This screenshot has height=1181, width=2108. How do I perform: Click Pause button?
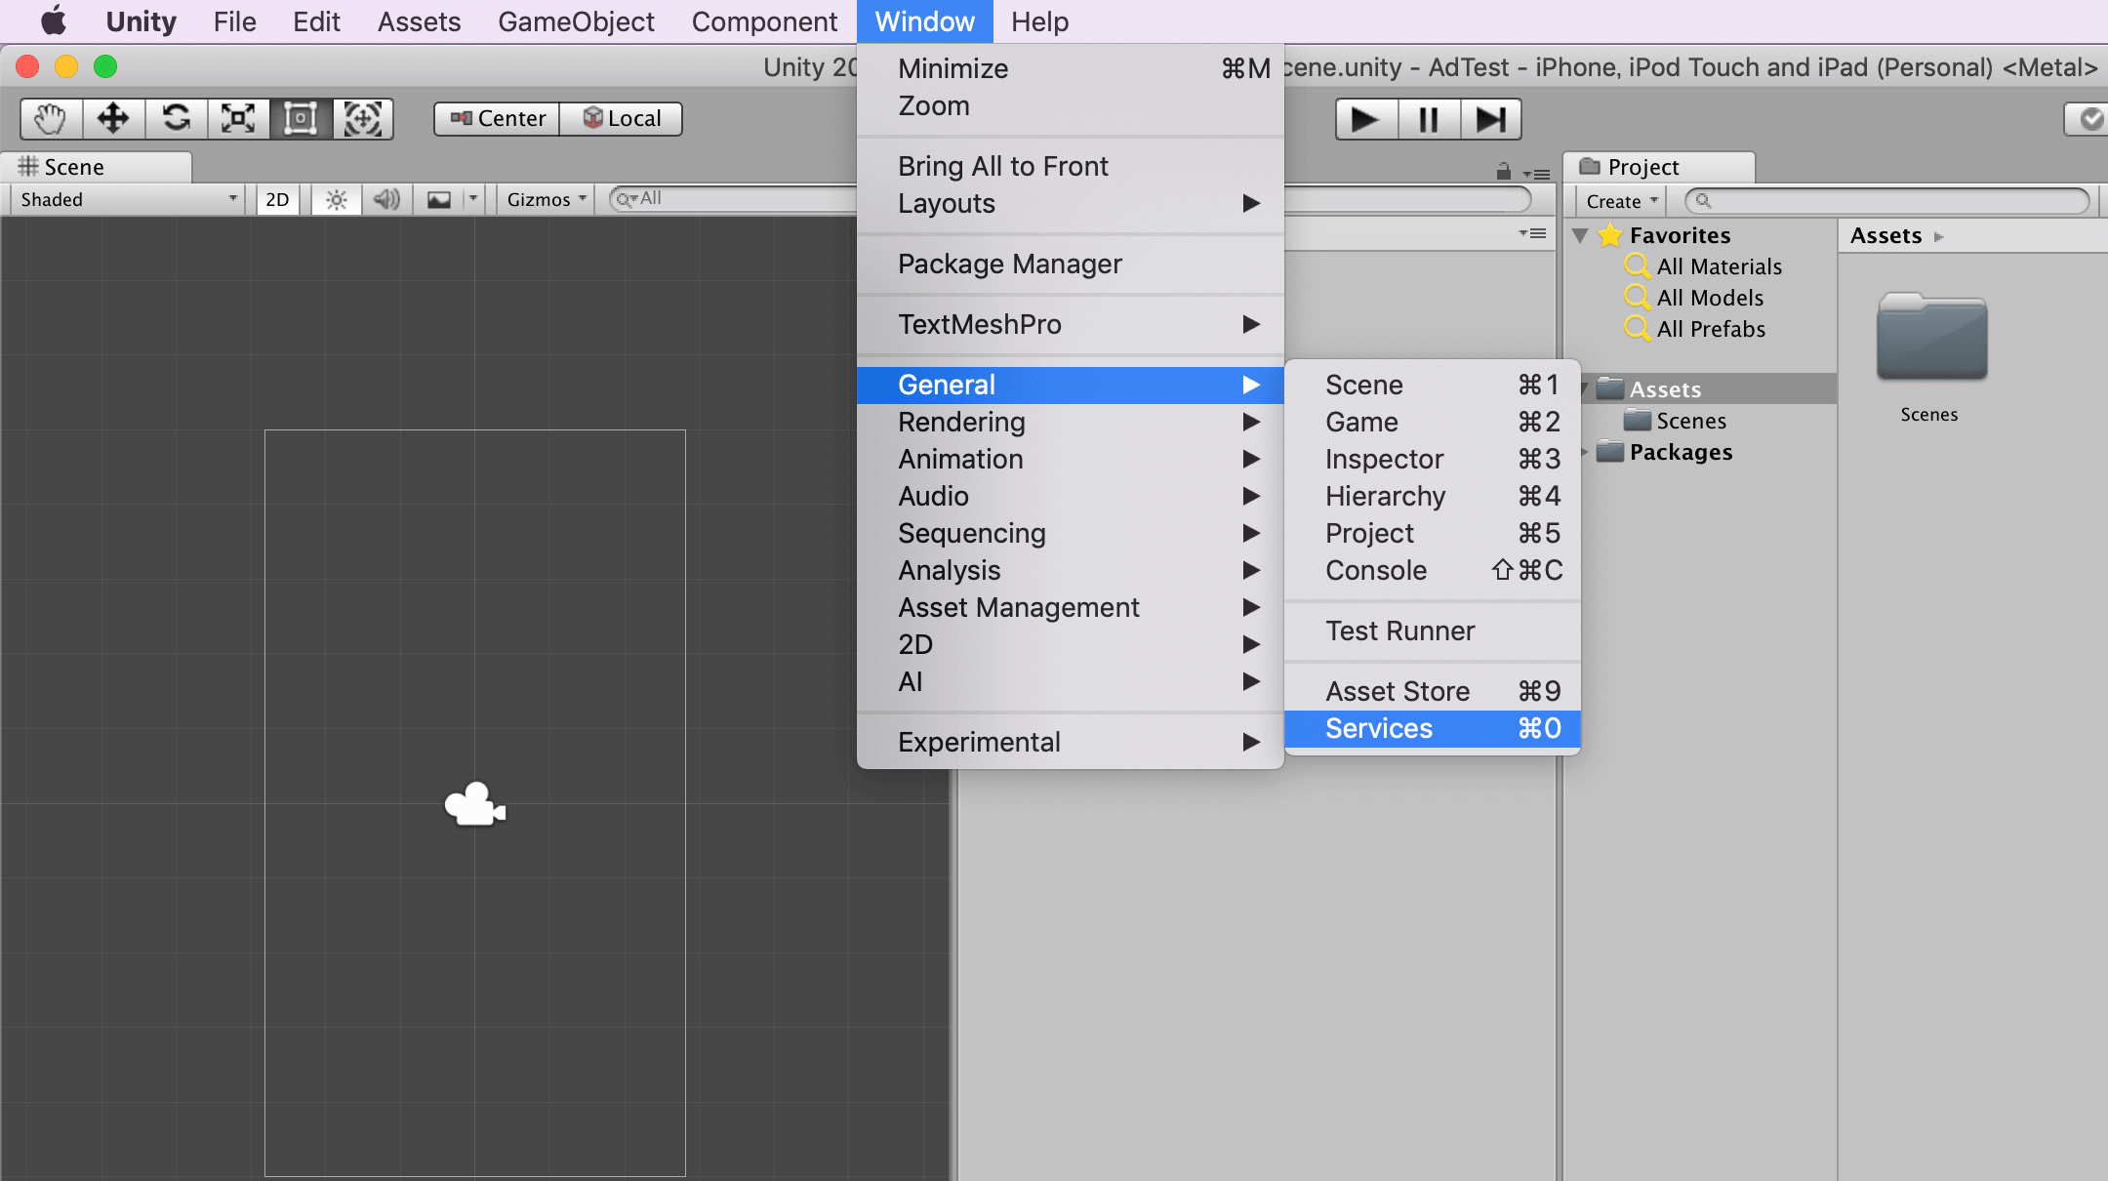point(1429,119)
